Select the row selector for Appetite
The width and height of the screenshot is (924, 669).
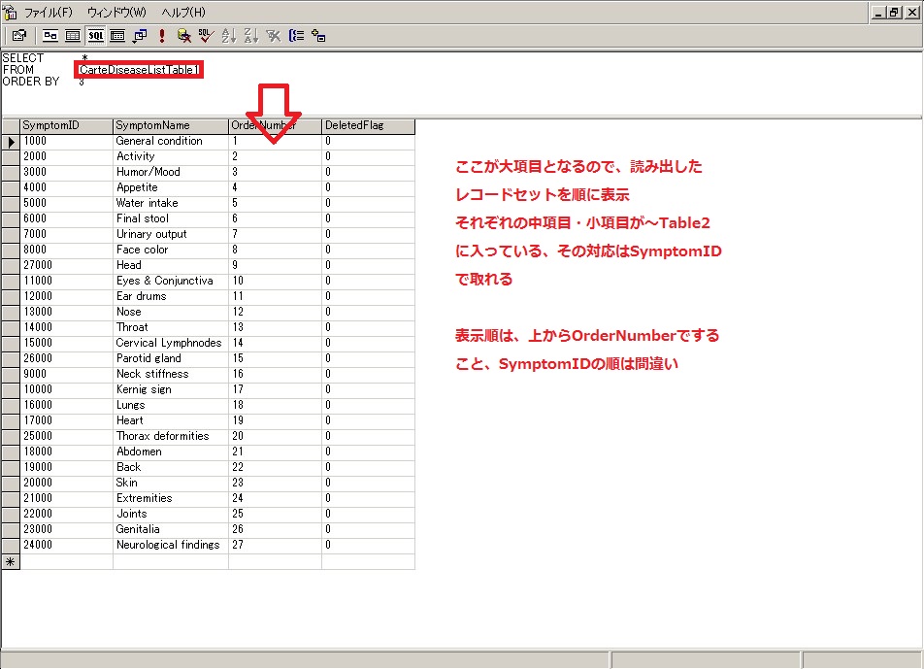click(x=11, y=187)
